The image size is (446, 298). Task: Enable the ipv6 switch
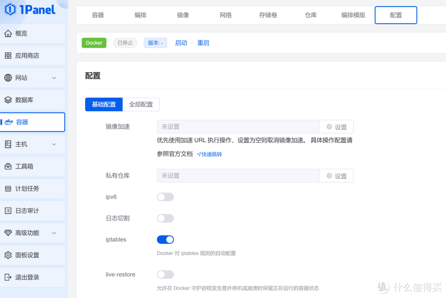pos(165,197)
